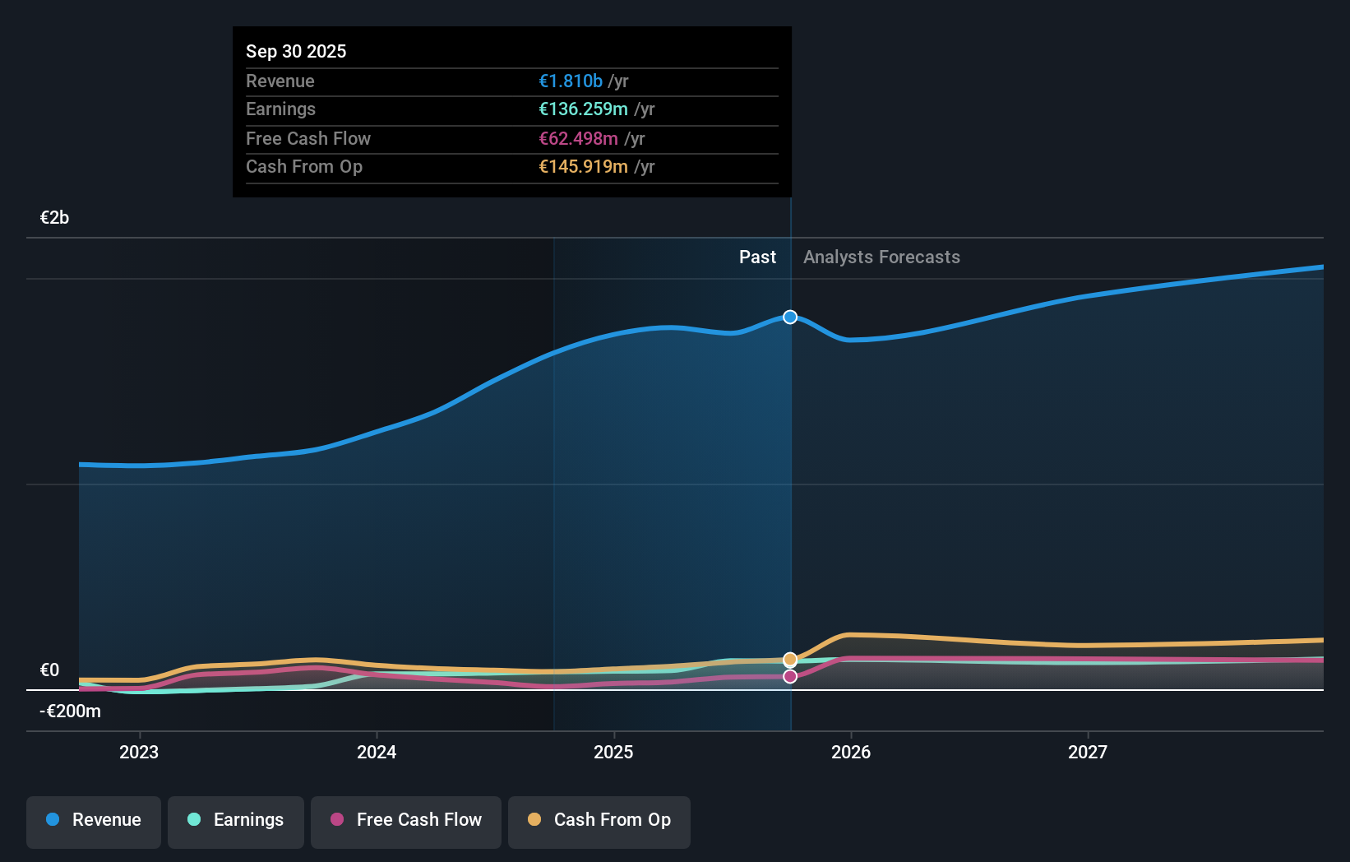This screenshot has height=862, width=1350.
Task: Switch to the Analysts Forecasts section
Action: [x=881, y=257]
